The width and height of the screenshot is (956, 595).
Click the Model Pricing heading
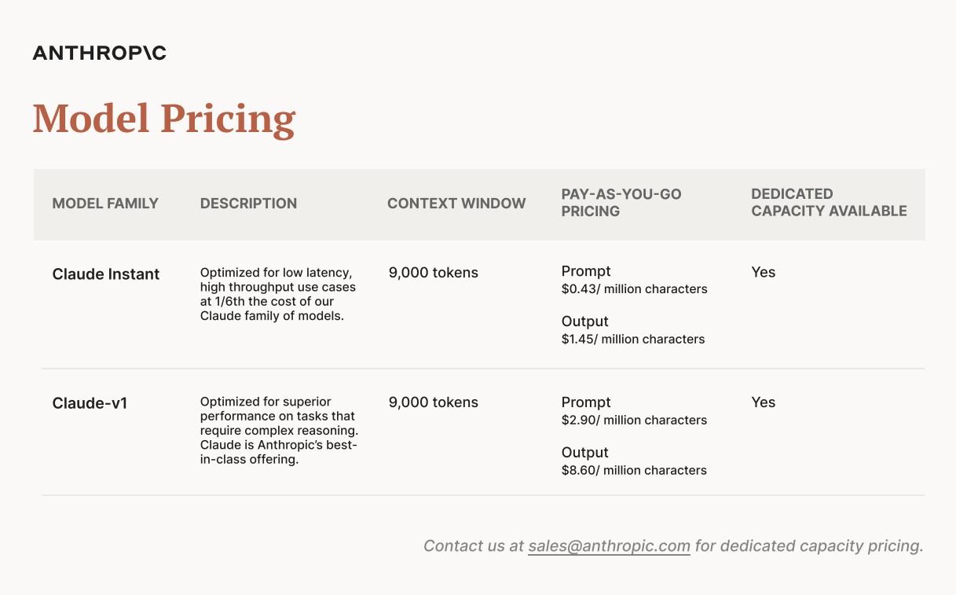tap(163, 119)
